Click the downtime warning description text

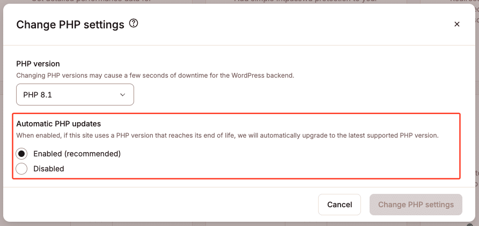pyautogui.click(x=155, y=76)
